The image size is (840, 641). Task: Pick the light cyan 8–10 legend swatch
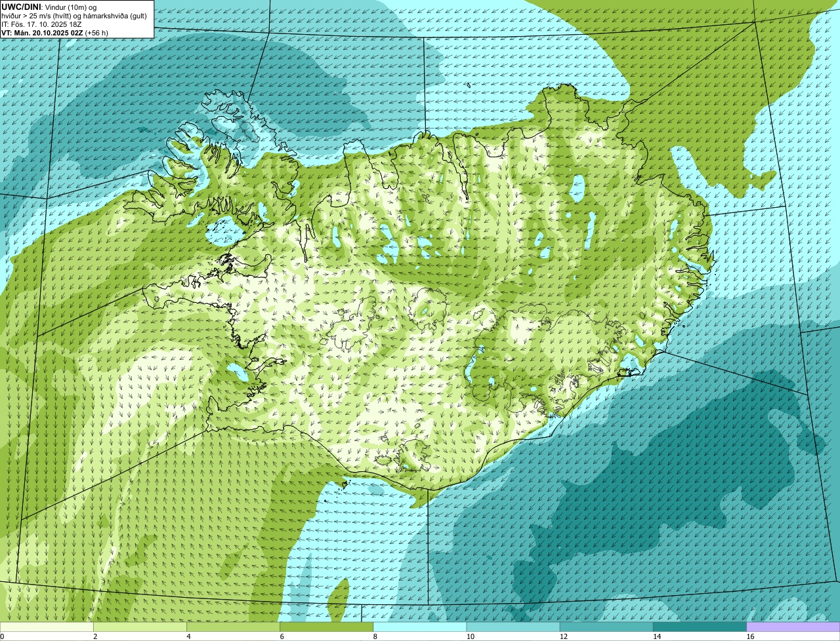click(x=420, y=627)
